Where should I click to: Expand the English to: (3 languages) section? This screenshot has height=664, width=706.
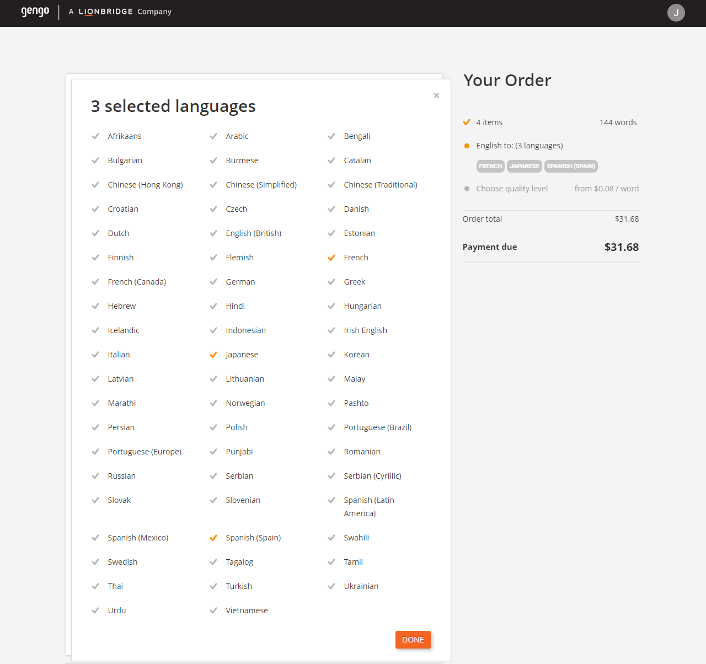click(519, 146)
